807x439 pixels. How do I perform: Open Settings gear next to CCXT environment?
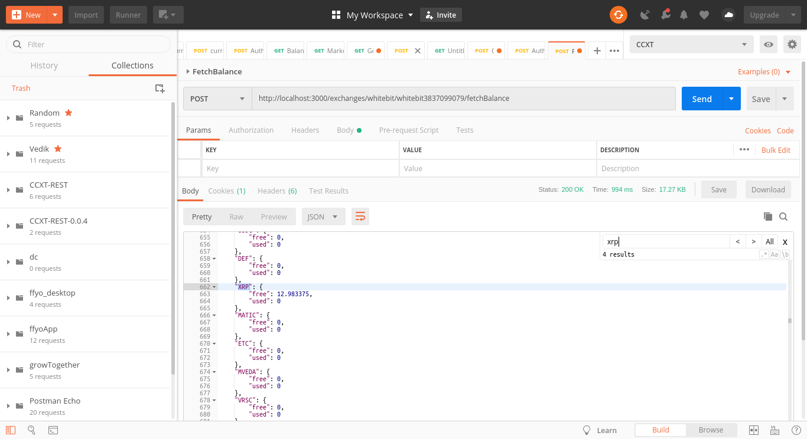(x=792, y=44)
